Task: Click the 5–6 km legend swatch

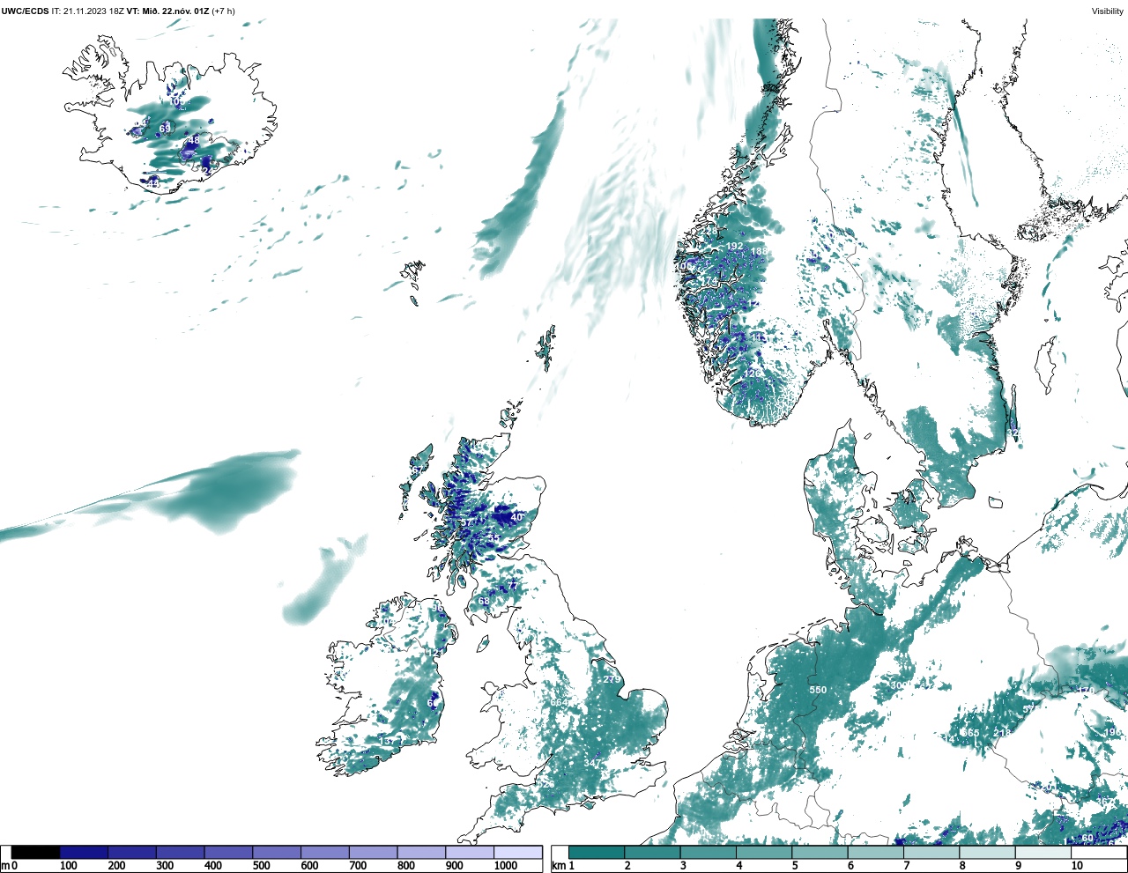Action: (x=820, y=852)
